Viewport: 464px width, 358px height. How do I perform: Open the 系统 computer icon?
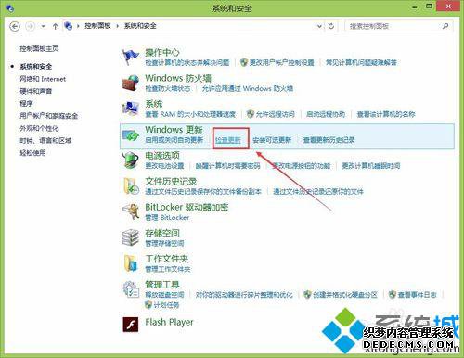coord(130,109)
